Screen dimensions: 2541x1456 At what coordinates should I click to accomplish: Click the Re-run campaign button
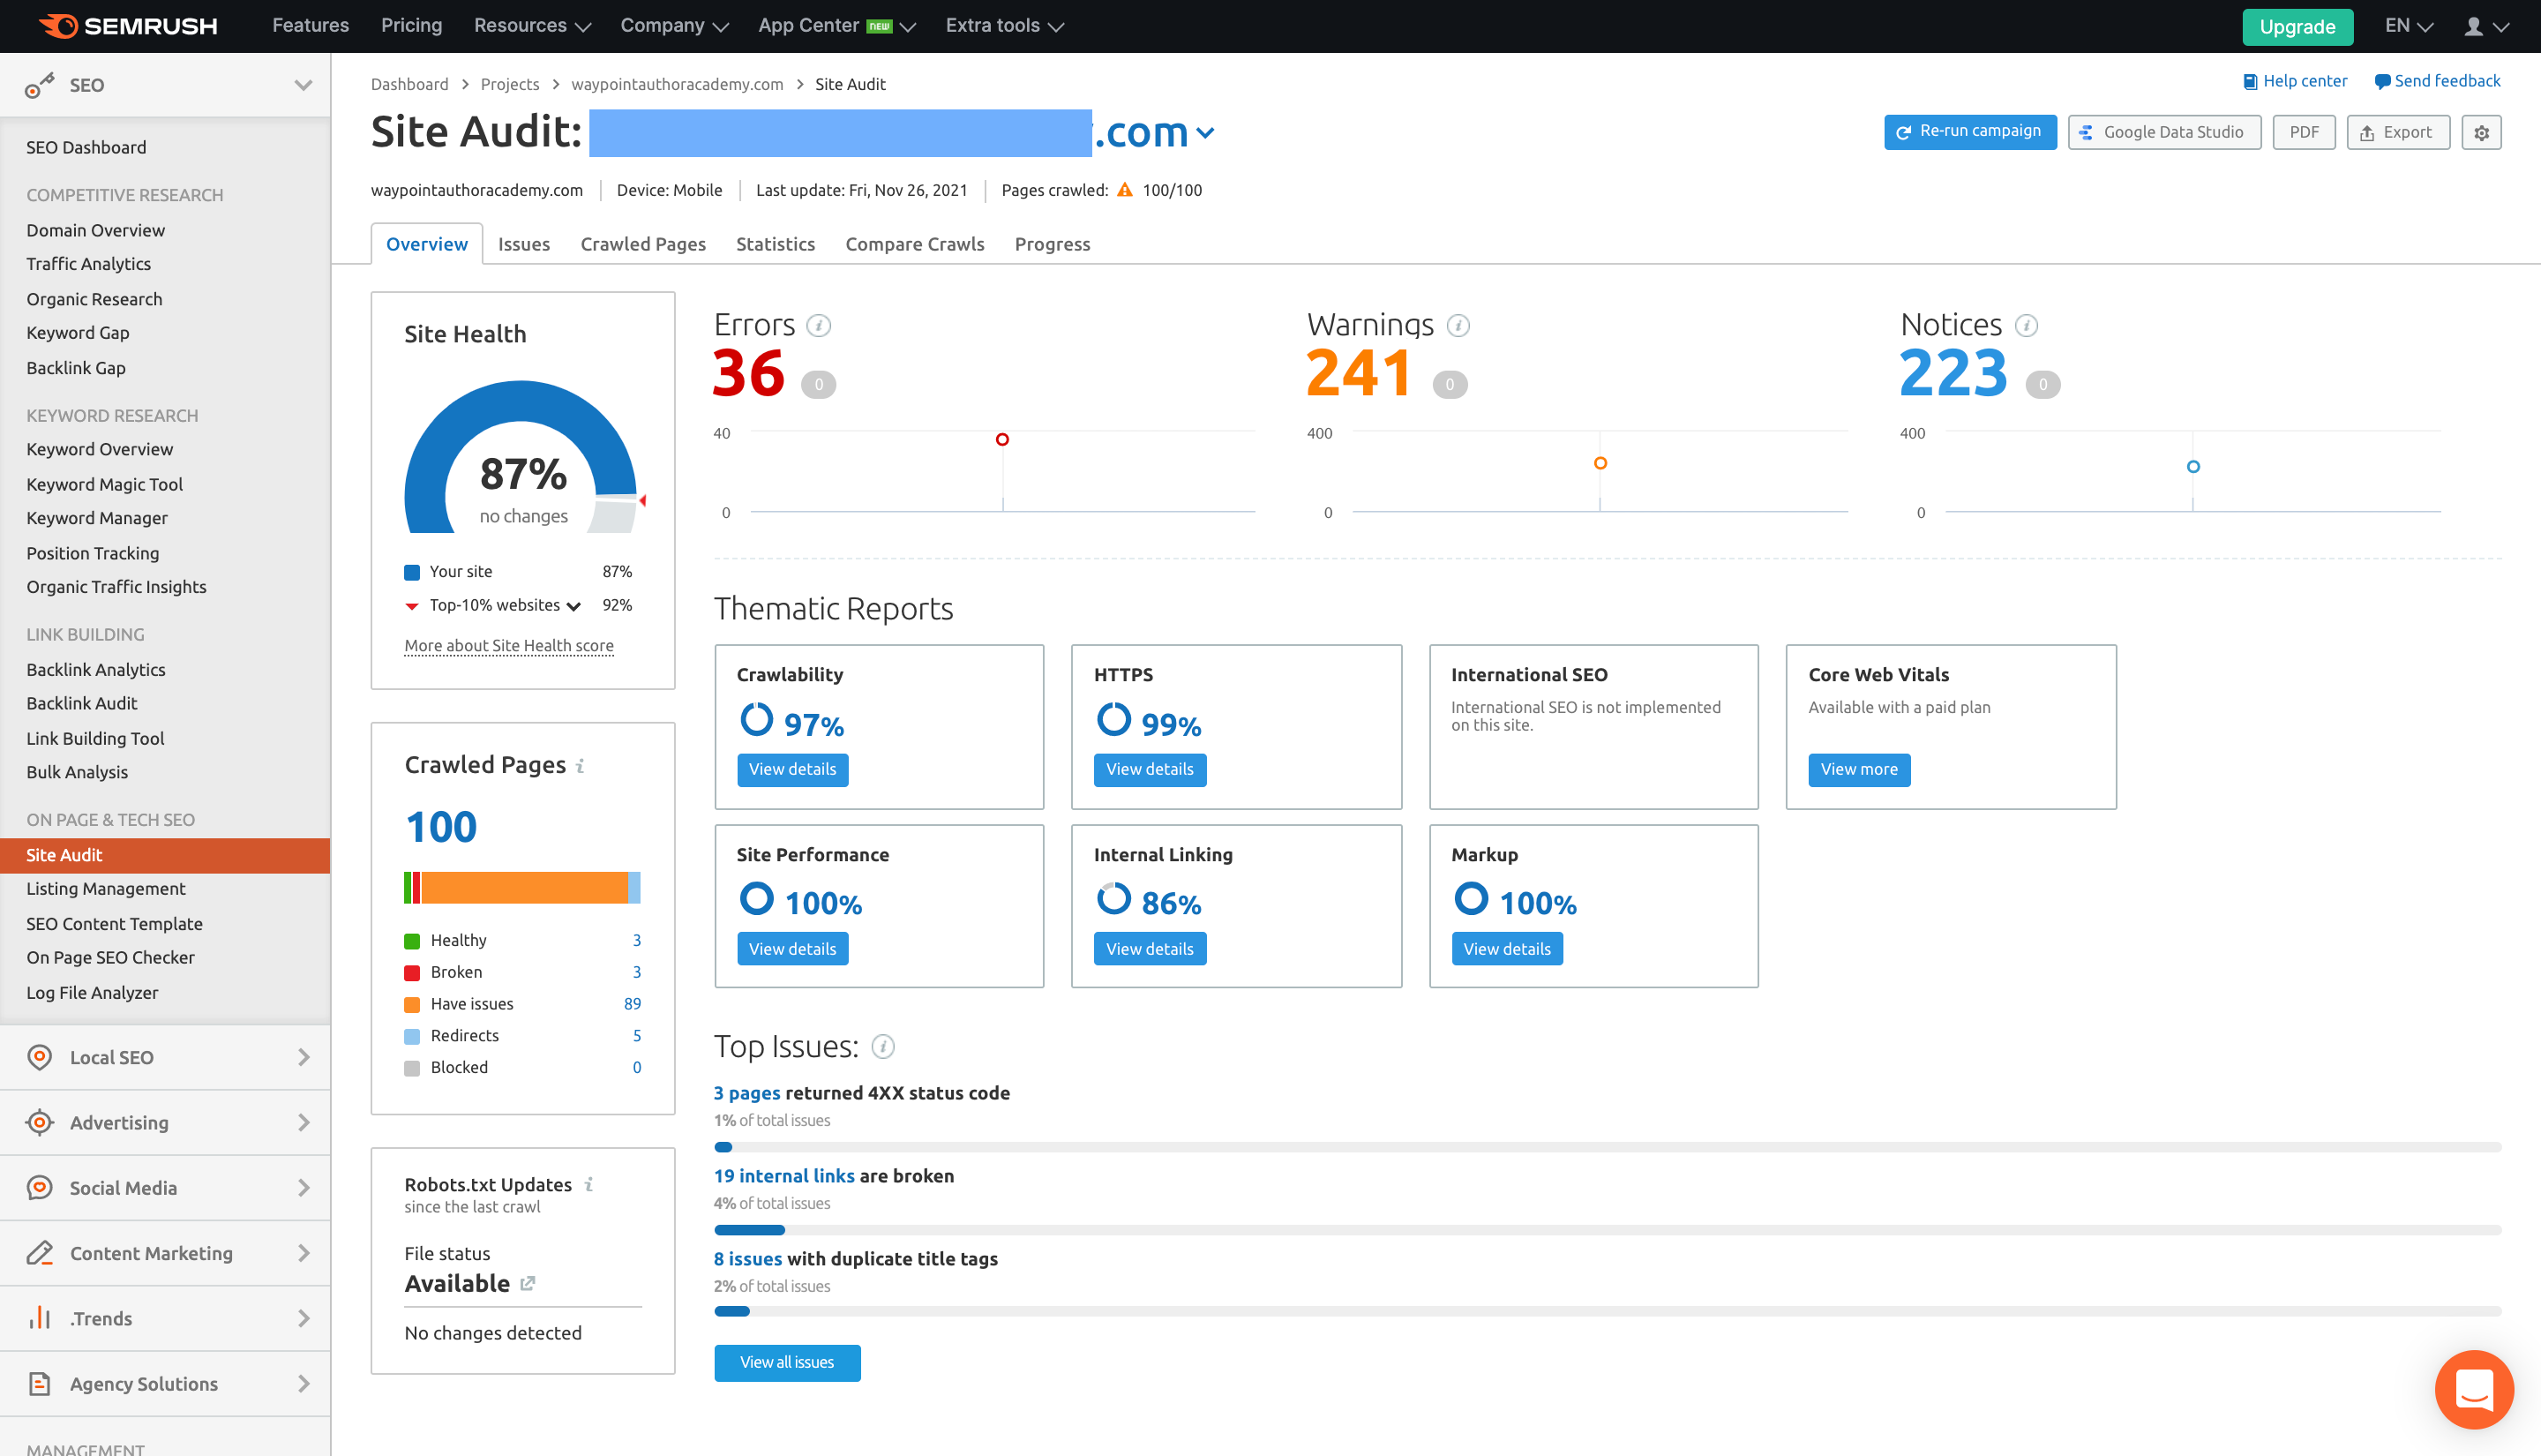[x=1969, y=132]
